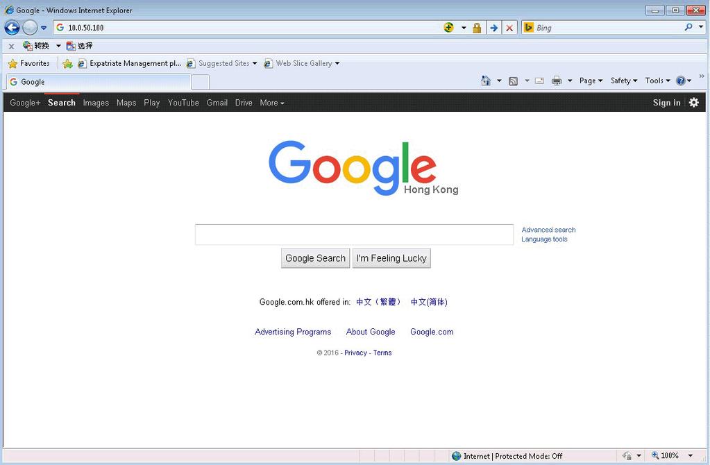The width and height of the screenshot is (710, 465).
Task: Click the Read Mail envelope icon
Action: click(539, 81)
